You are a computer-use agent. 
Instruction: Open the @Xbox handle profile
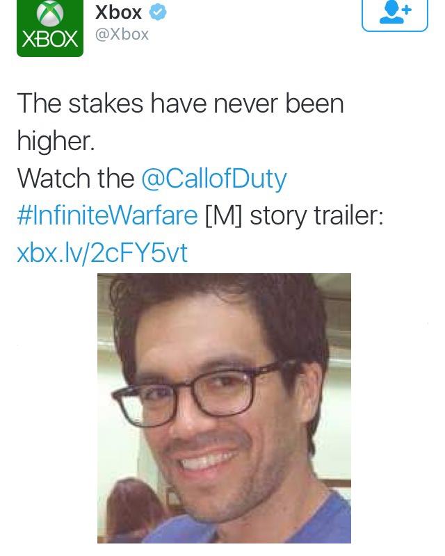click(x=122, y=34)
